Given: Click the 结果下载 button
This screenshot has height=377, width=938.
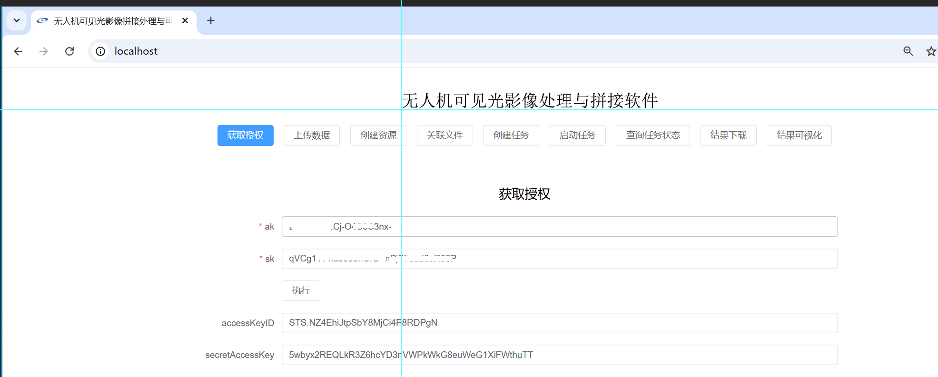Looking at the screenshot, I should [728, 135].
